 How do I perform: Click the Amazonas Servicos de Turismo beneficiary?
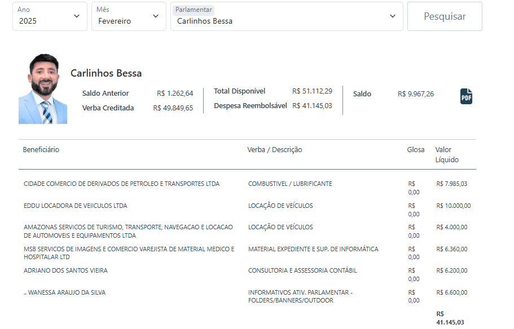pyautogui.click(x=128, y=231)
